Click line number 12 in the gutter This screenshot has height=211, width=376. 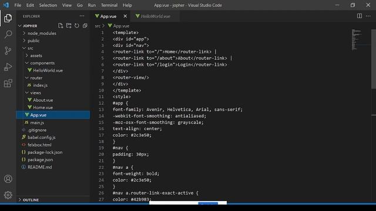coord(101,103)
